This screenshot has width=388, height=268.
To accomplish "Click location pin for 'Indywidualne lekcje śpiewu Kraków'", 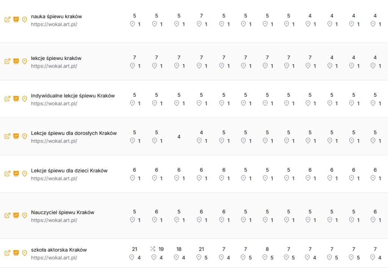I will 25,99.
